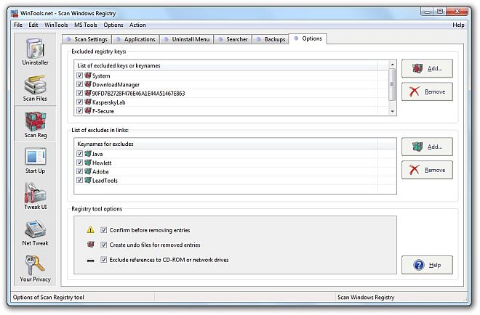Uncheck the DownloadManager excluded key
The height and width of the screenshot is (315, 480).
(x=79, y=84)
